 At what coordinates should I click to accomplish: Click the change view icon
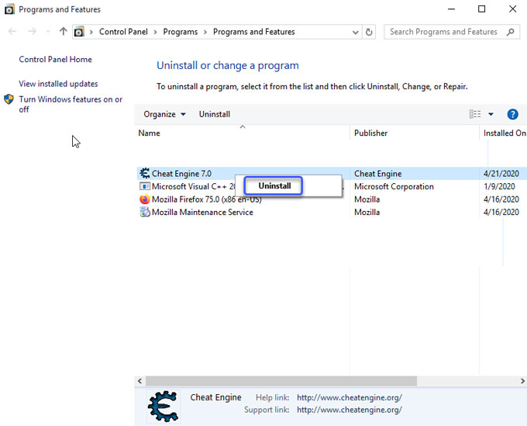pos(475,114)
